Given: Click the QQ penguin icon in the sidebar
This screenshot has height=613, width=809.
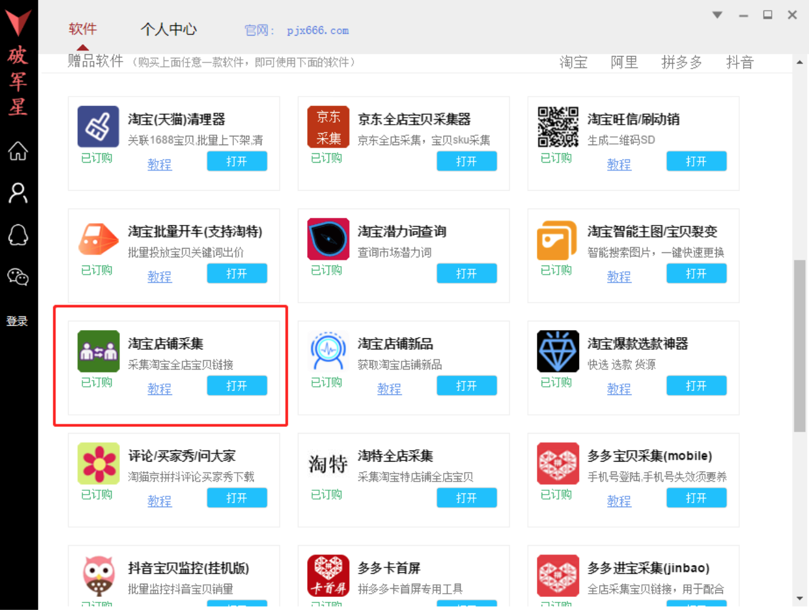Looking at the screenshot, I should 17,235.
